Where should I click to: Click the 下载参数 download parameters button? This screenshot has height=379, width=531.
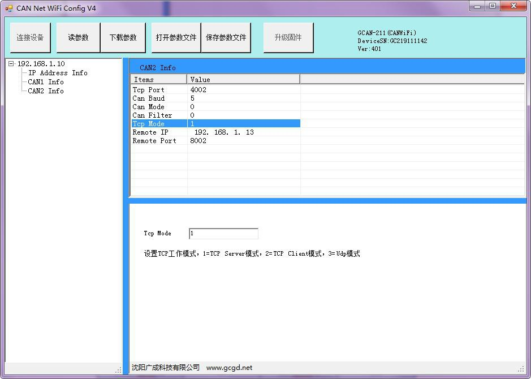(123, 38)
